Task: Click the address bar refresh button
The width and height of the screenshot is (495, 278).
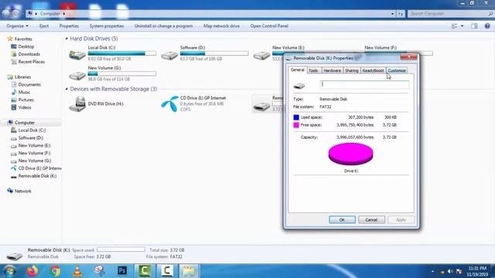Action: [401, 14]
